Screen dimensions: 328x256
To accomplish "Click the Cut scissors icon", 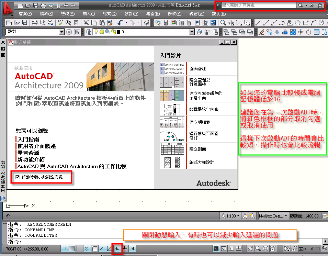I will pos(86,23).
